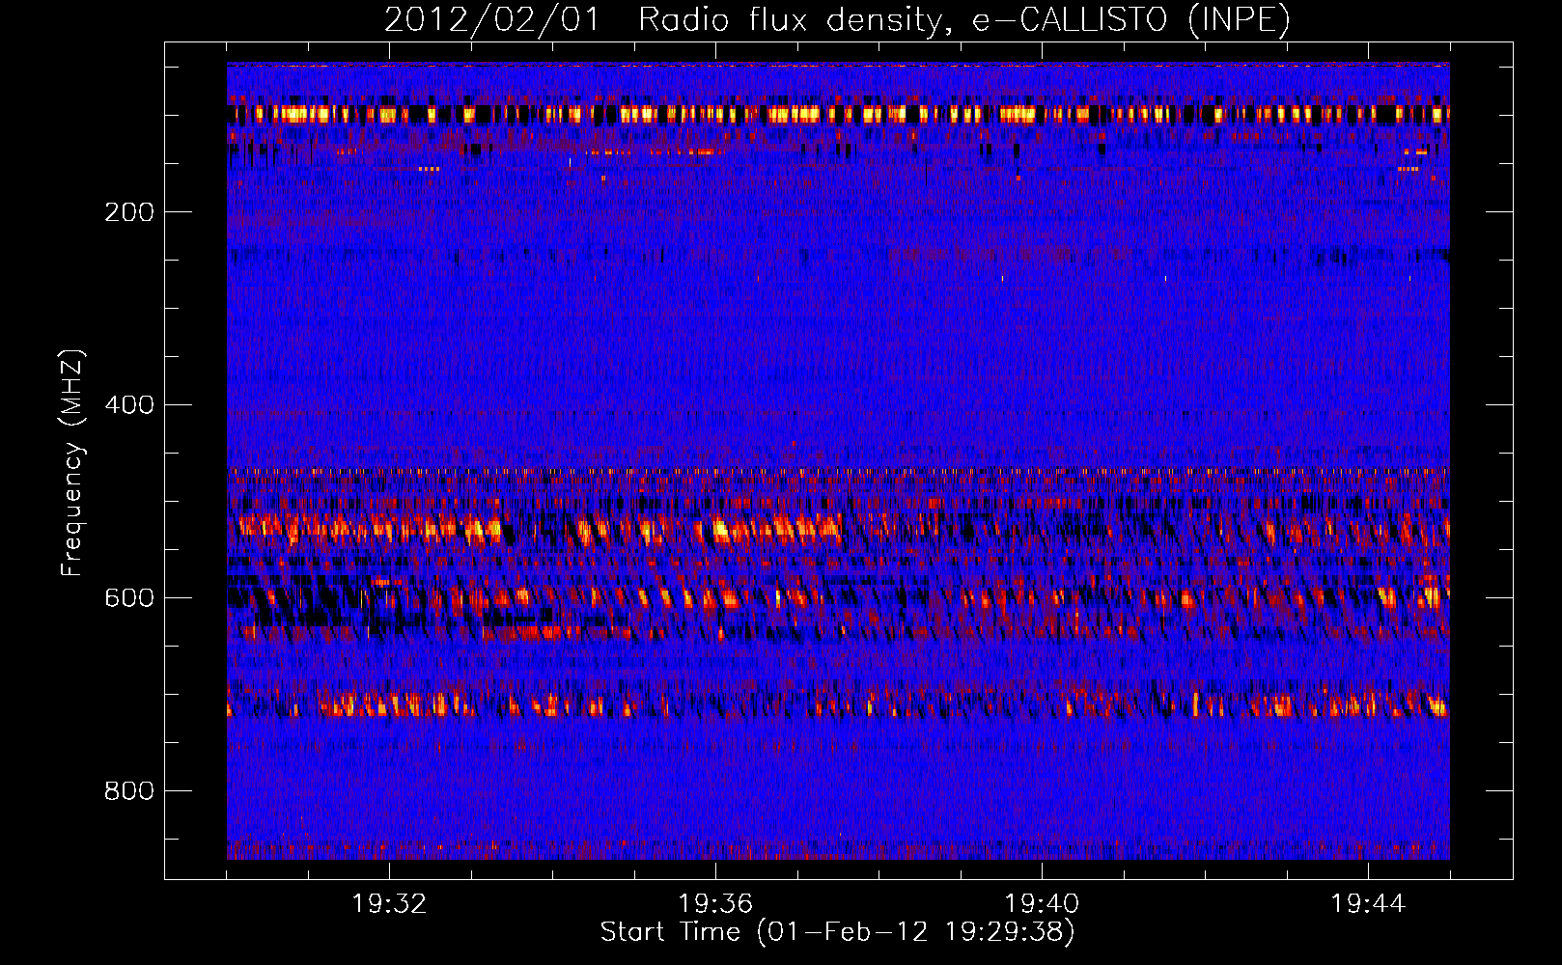Click the 19:32 time tick label
Viewport: 1562px width, 965px height.
pos(389,904)
